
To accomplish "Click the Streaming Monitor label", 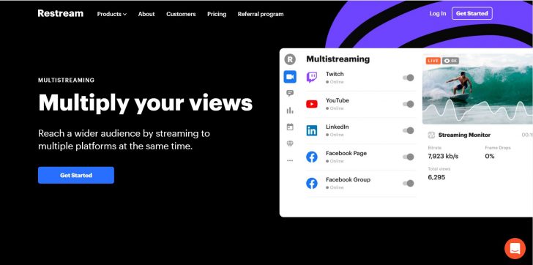I will 464,135.
